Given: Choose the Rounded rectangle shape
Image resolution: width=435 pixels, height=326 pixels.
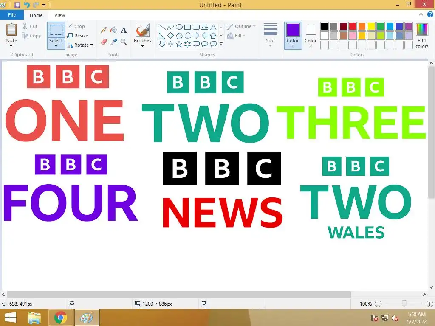Looking at the screenshot, I should [x=196, y=27].
